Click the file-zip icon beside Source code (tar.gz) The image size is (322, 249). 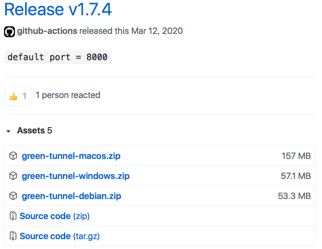click(x=13, y=236)
